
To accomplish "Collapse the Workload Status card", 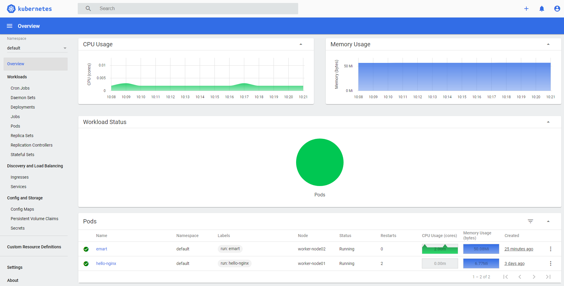I will (x=548, y=122).
